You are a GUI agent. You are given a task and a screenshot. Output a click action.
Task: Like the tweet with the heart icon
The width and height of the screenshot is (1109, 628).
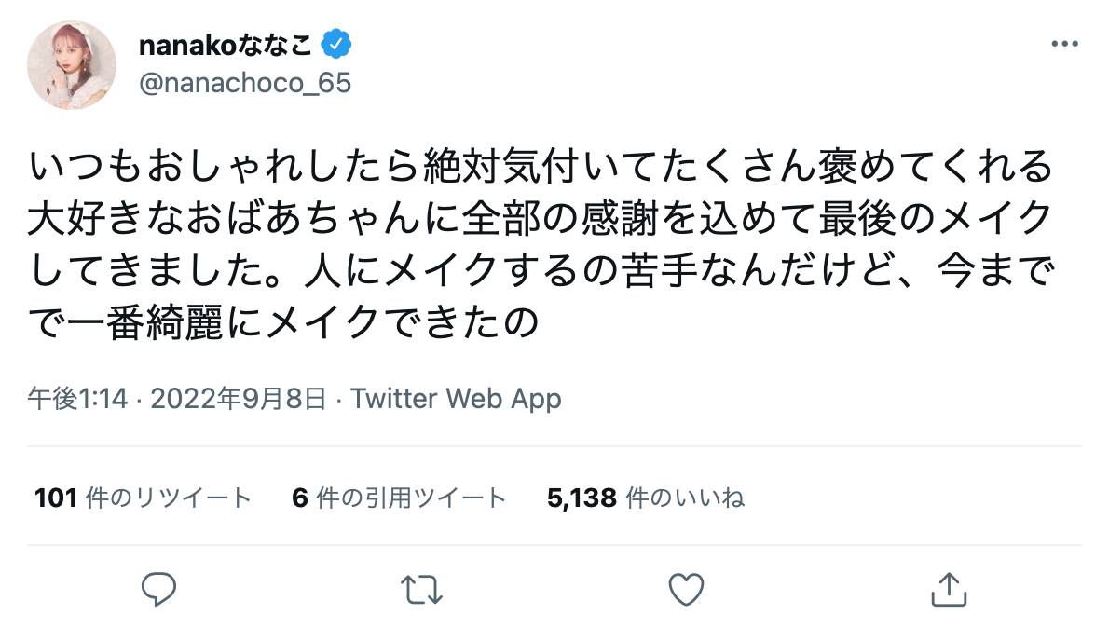[686, 588]
